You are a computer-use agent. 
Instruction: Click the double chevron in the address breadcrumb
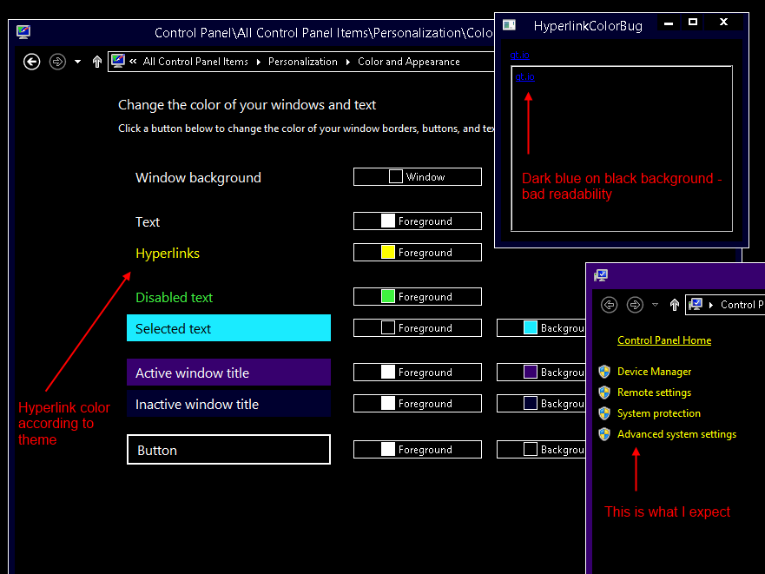pyautogui.click(x=133, y=62)
